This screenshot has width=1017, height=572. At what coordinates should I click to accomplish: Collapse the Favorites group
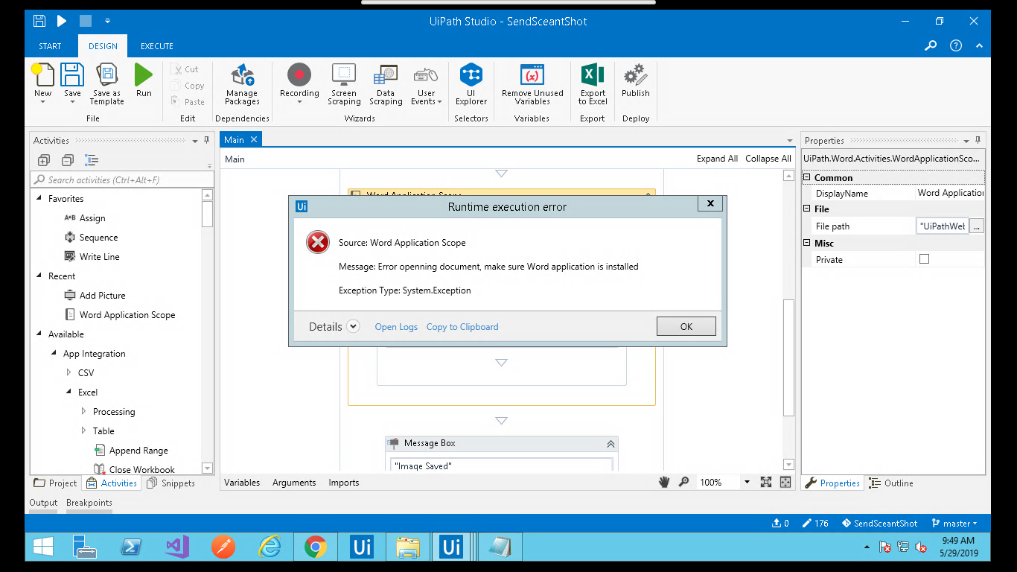pyautogui.click(x=39, y=199)
